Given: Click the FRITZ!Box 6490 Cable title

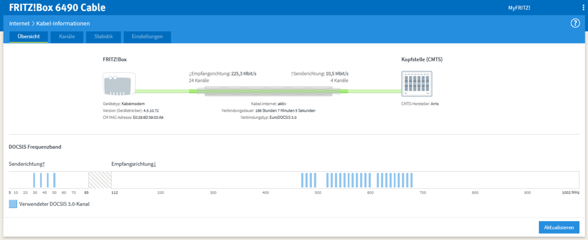Looking at the screenshot, I should [x=57, y=8].
